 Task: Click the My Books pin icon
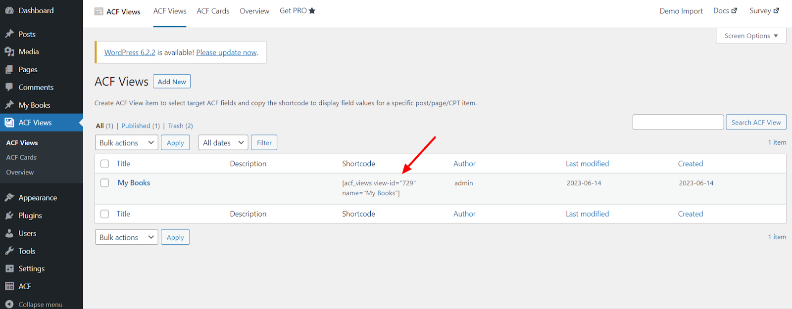coord(9,105)
